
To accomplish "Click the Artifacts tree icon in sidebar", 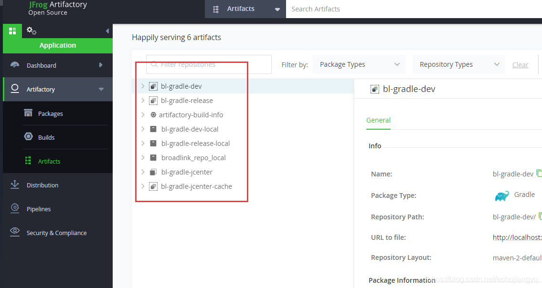I will [x=28, y=161].
